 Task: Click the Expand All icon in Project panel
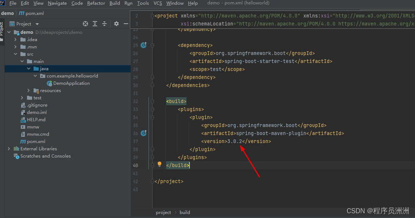95,24
